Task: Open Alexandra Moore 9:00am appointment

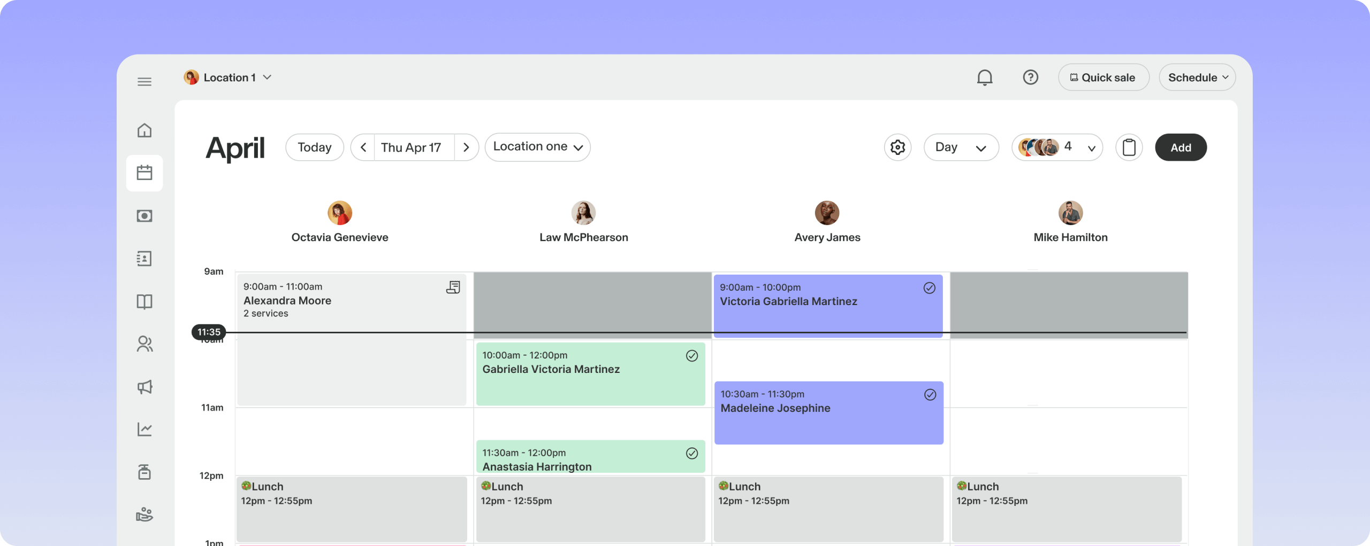Action: pos(352,339)
